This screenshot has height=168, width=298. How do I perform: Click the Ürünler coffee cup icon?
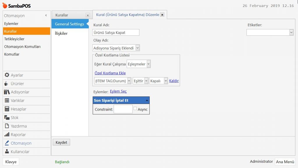tap(6, 84)
